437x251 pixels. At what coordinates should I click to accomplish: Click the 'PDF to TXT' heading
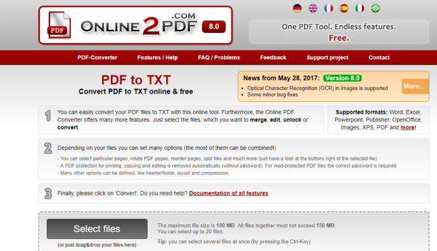coord(136,80)
